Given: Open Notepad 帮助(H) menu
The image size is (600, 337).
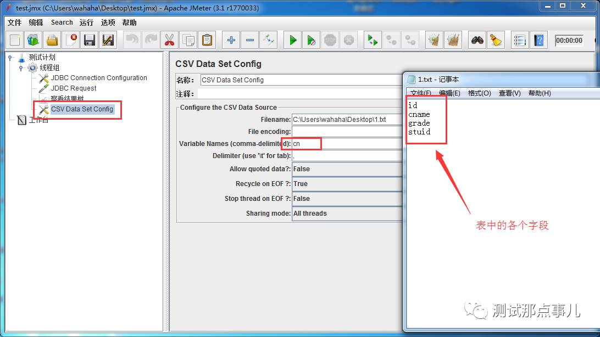Looking at the screenshot, I should (x=540, y=93).
